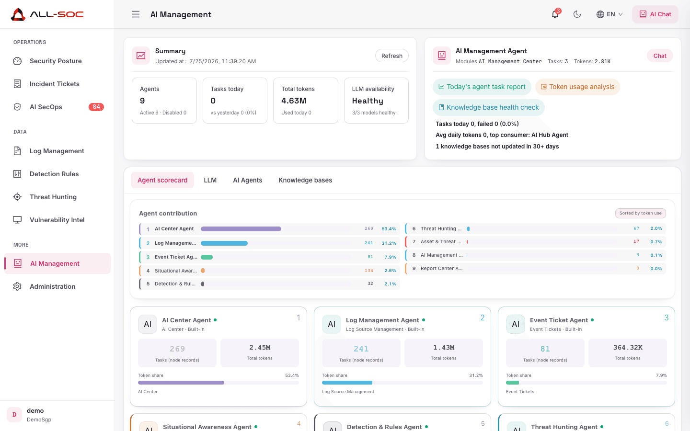690x431 pixels.
Task: Run the Token usage analysis prompt
Action: click(x=577, y=87)
